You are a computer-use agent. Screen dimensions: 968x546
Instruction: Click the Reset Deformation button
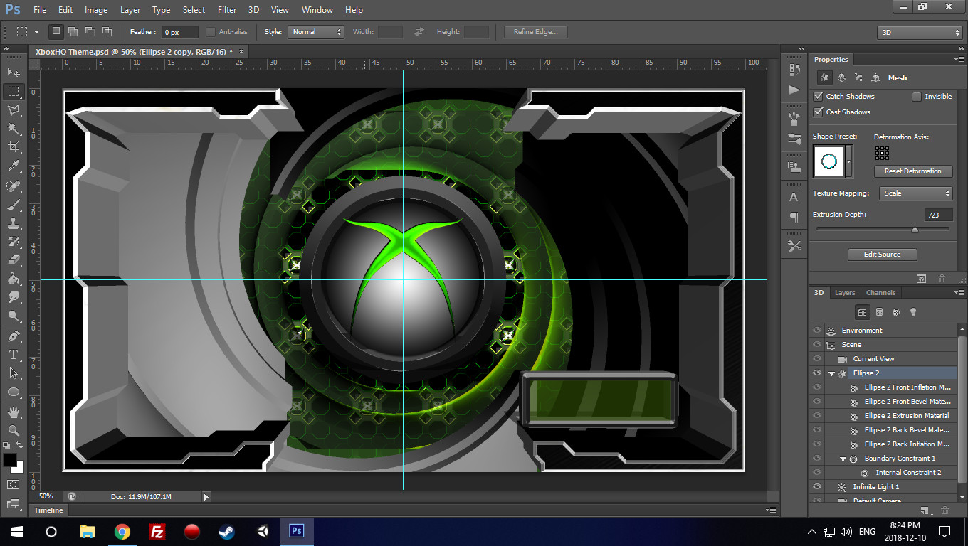coord(912,171)
